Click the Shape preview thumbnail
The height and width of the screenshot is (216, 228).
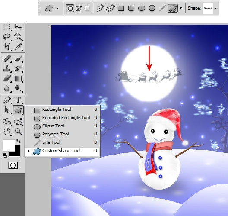pyautogui.click(x=208, y=8)
